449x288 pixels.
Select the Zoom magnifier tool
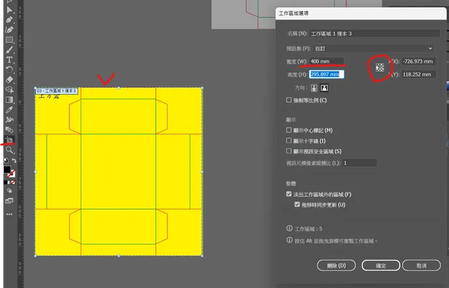click(9, 150)
